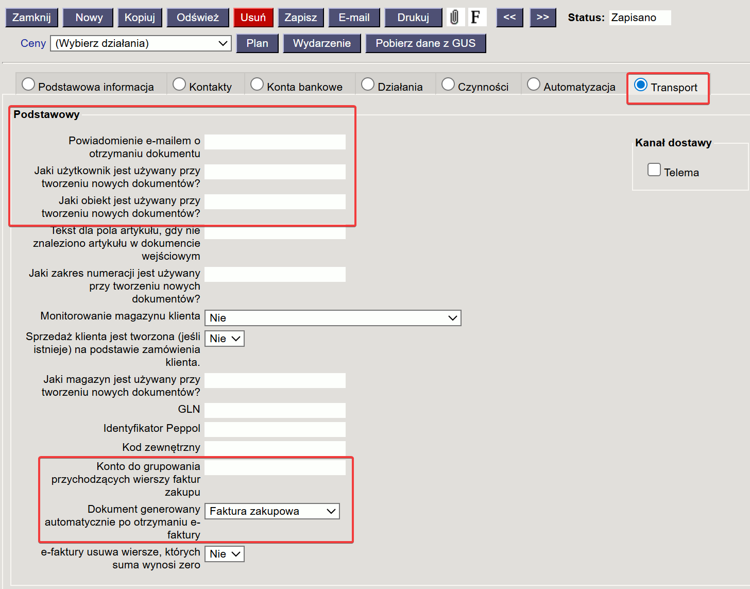Go to next record with >> button

click(x=542, y=18)
